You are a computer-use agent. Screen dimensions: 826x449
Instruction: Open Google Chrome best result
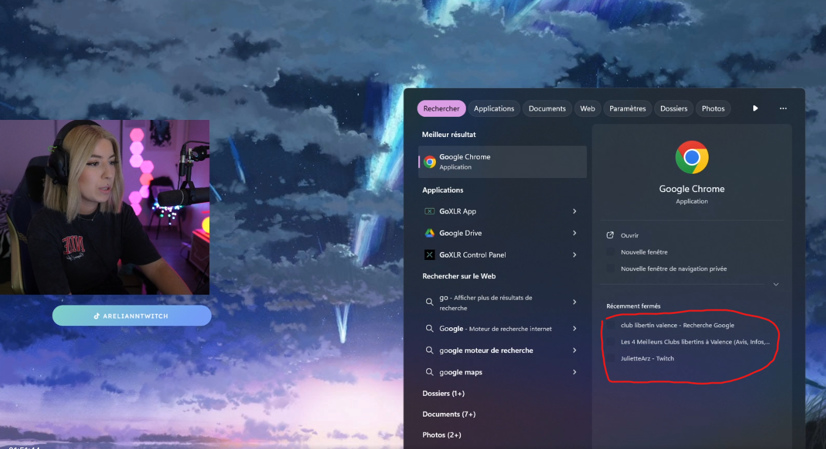click(502, 161)
